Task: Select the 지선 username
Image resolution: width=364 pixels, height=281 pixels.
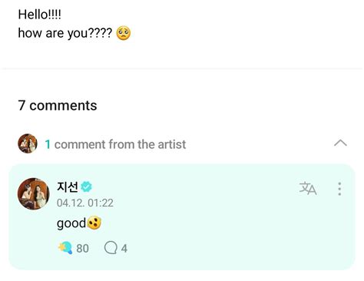Action: click(67, 187)
